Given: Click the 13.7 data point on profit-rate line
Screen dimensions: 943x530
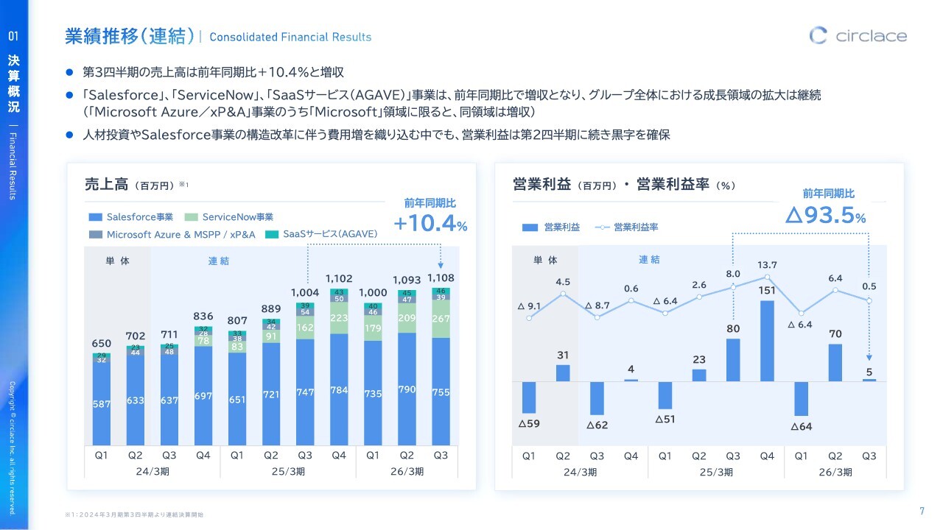Looking at the screenshot, I should tap(768, 278).
